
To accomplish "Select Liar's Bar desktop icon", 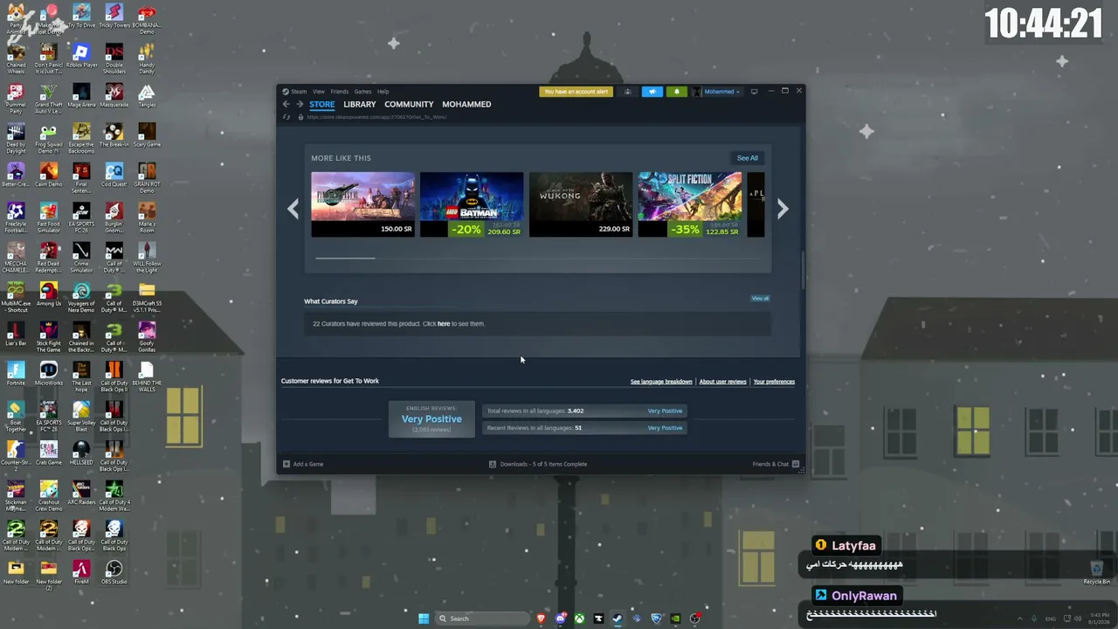I will [x=16, y=334].
